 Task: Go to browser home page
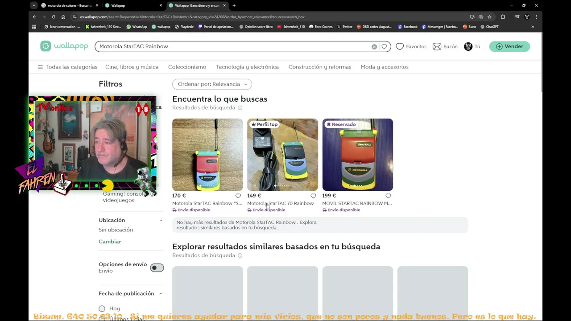click(63, 17)
